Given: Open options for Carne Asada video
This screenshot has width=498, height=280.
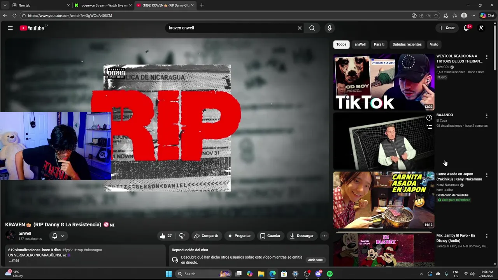Looking at the screenshot, I should (x=487, y=175).
